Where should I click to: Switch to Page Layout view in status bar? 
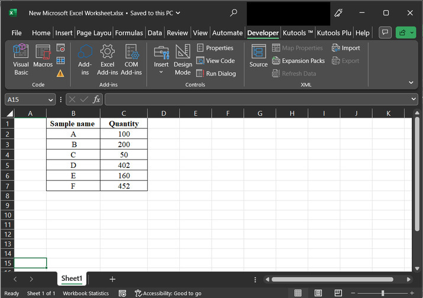pyautogui.click(x=318, y=293)
